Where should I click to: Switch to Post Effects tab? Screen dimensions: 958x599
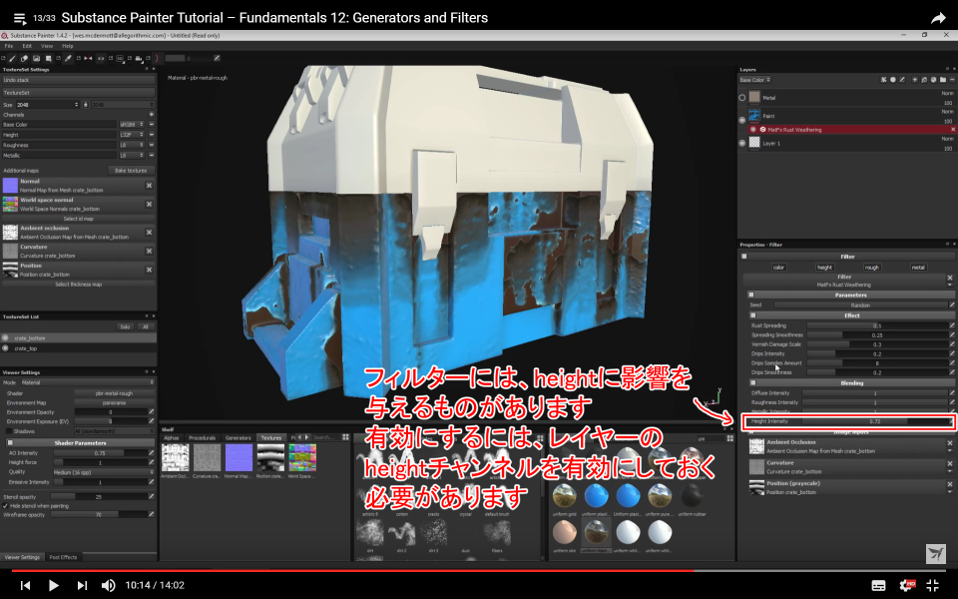[63, 557]
